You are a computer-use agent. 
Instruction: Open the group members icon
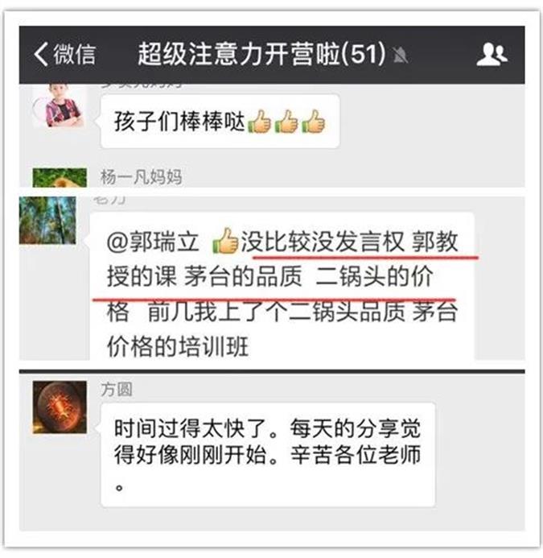(492, 55)
